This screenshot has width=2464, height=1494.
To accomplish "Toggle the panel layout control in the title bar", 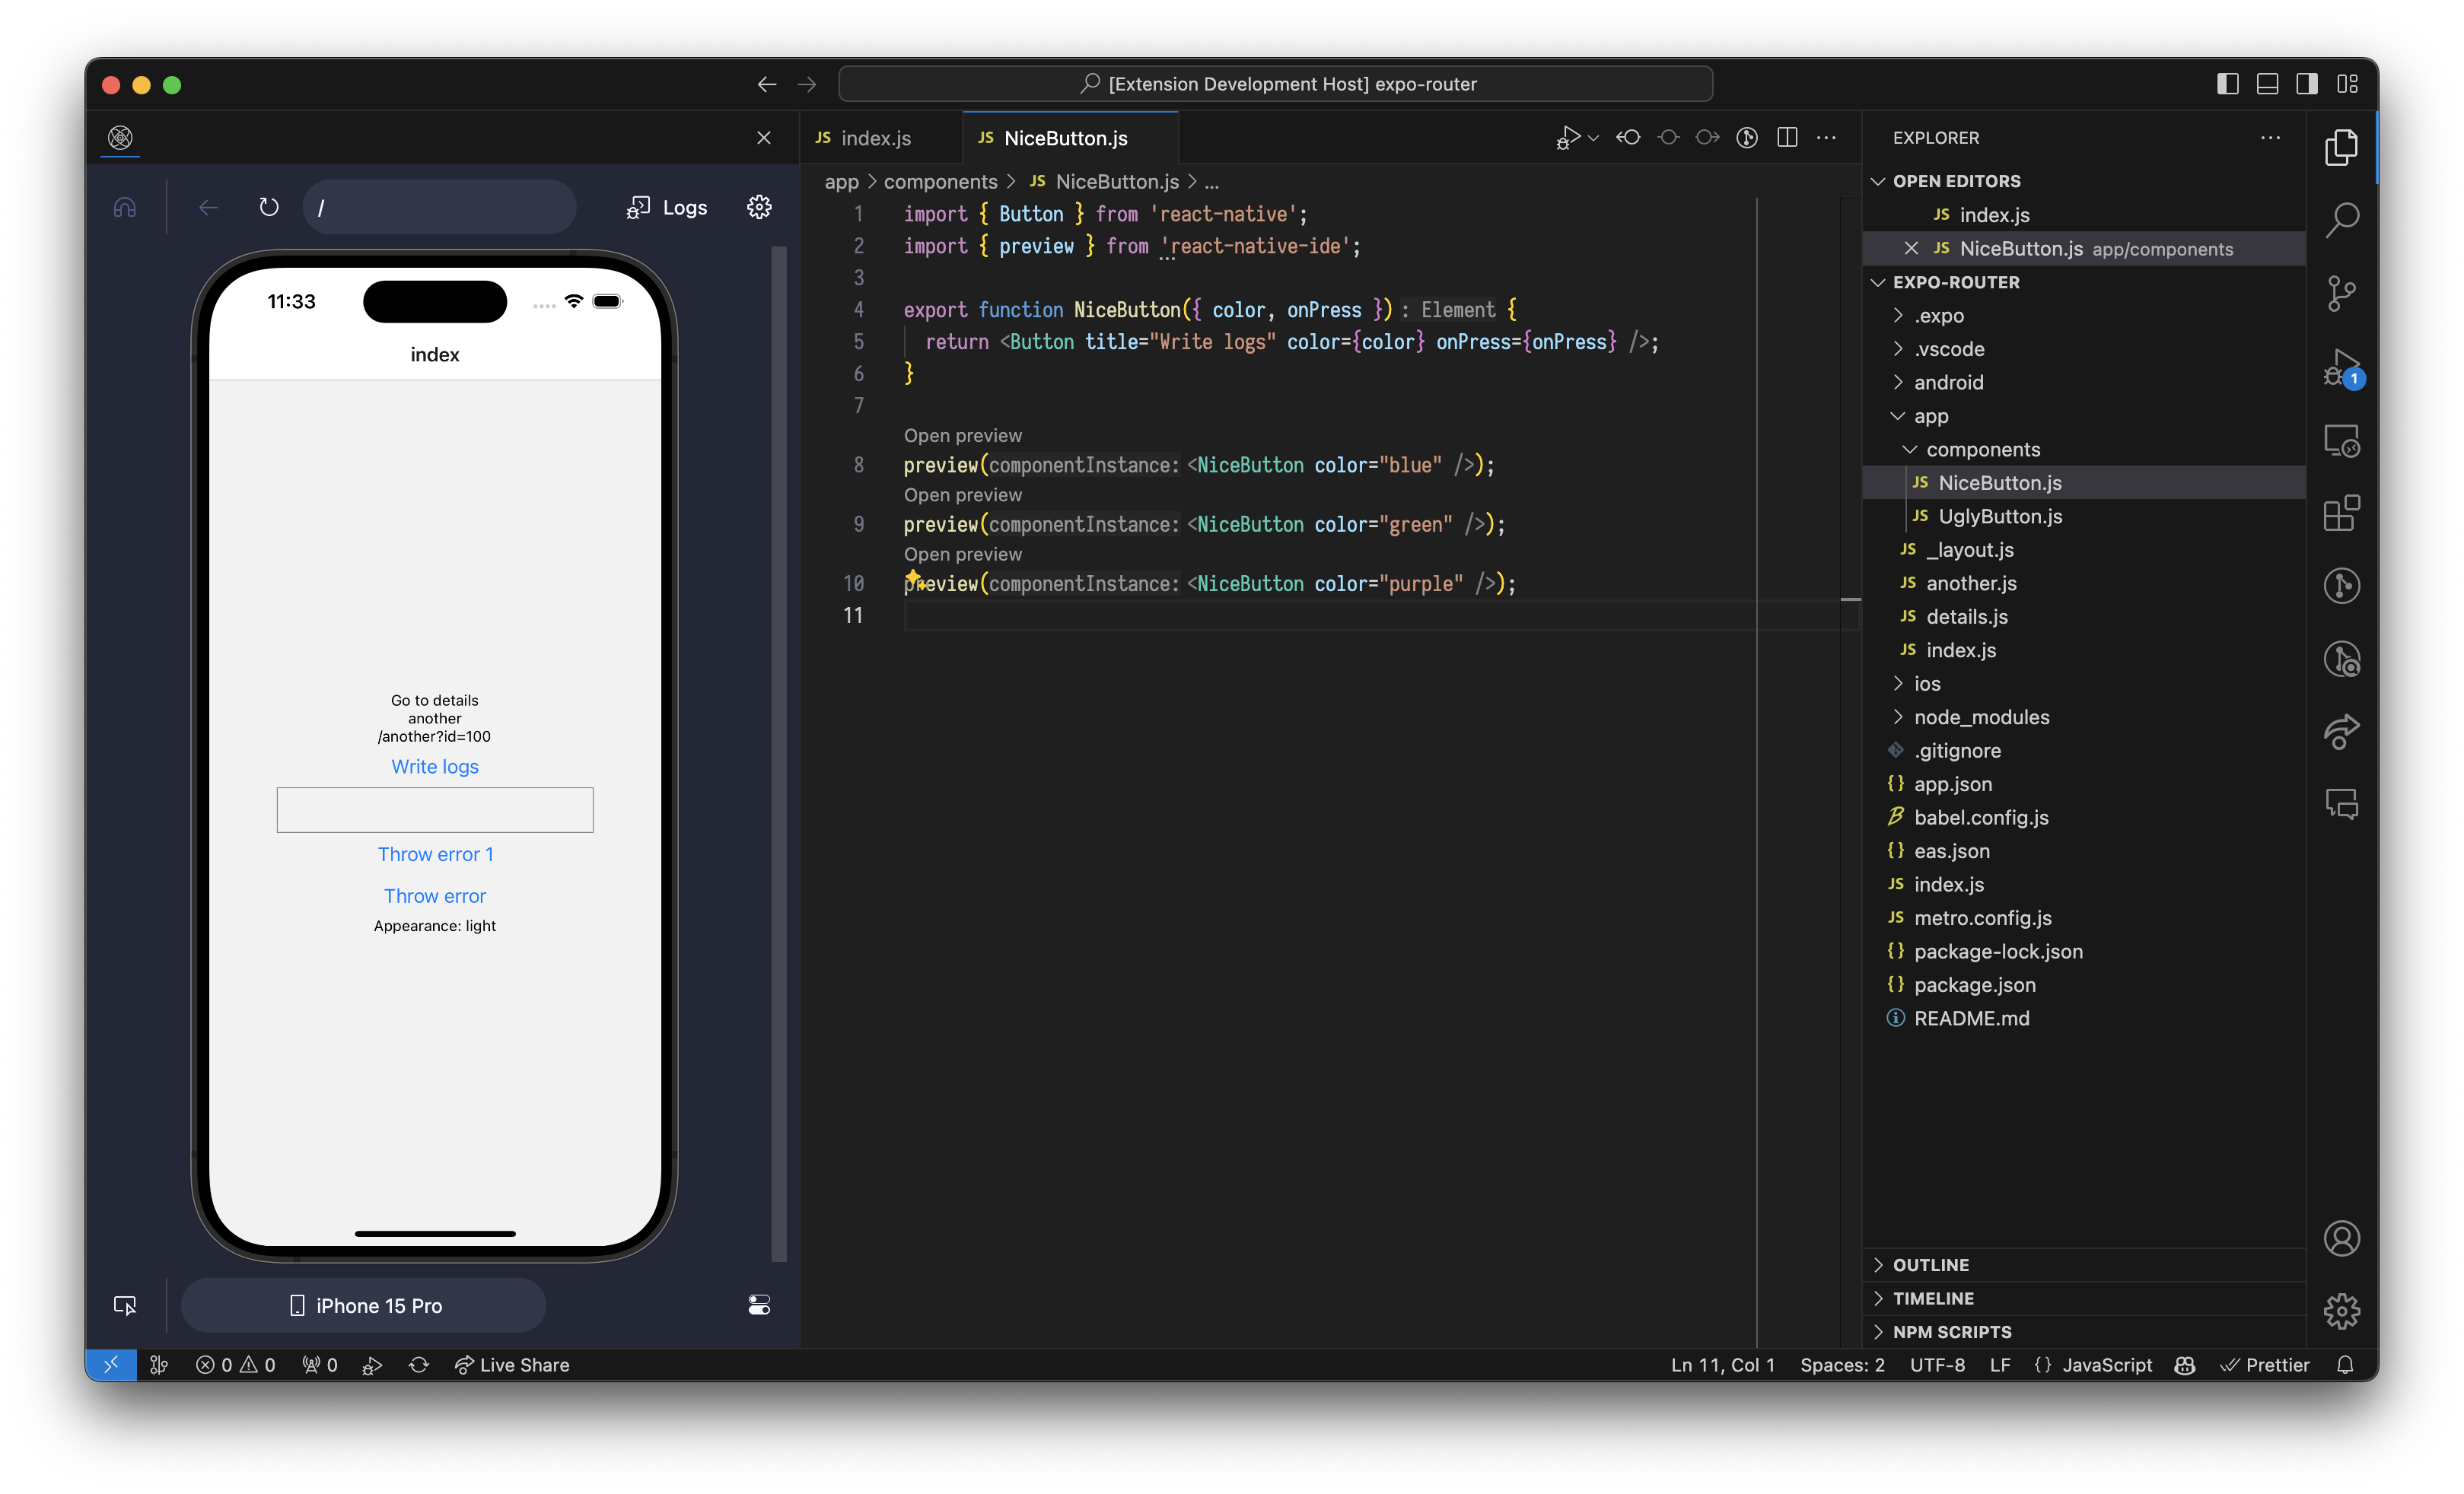I will point(2267,84).
